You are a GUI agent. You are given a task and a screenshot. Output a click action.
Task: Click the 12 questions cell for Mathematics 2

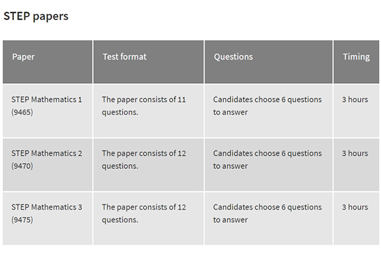pyautogui.click(x=149, y=165)
